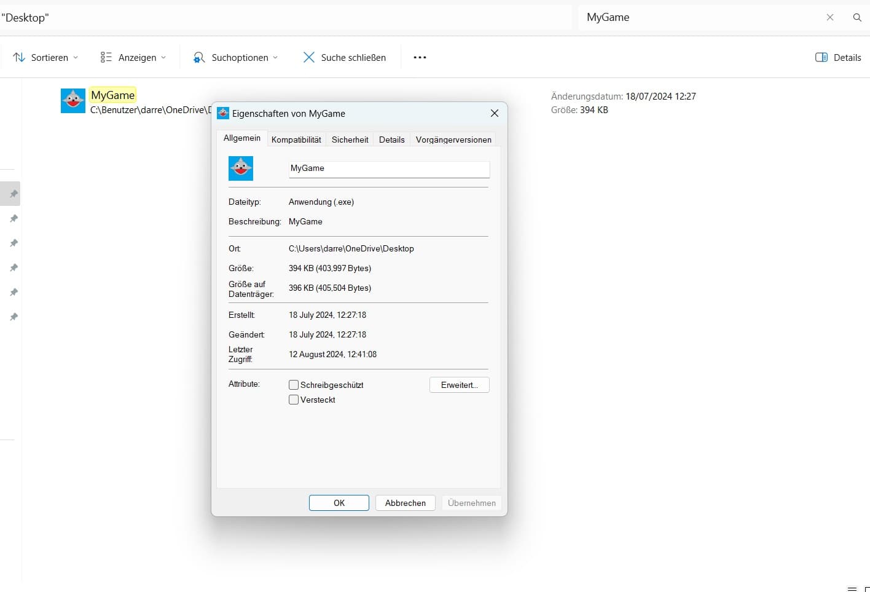
Task: Click the 394 KB (403,997 Bytes) value
Action: pyautogui.click(x=330, y=268)
